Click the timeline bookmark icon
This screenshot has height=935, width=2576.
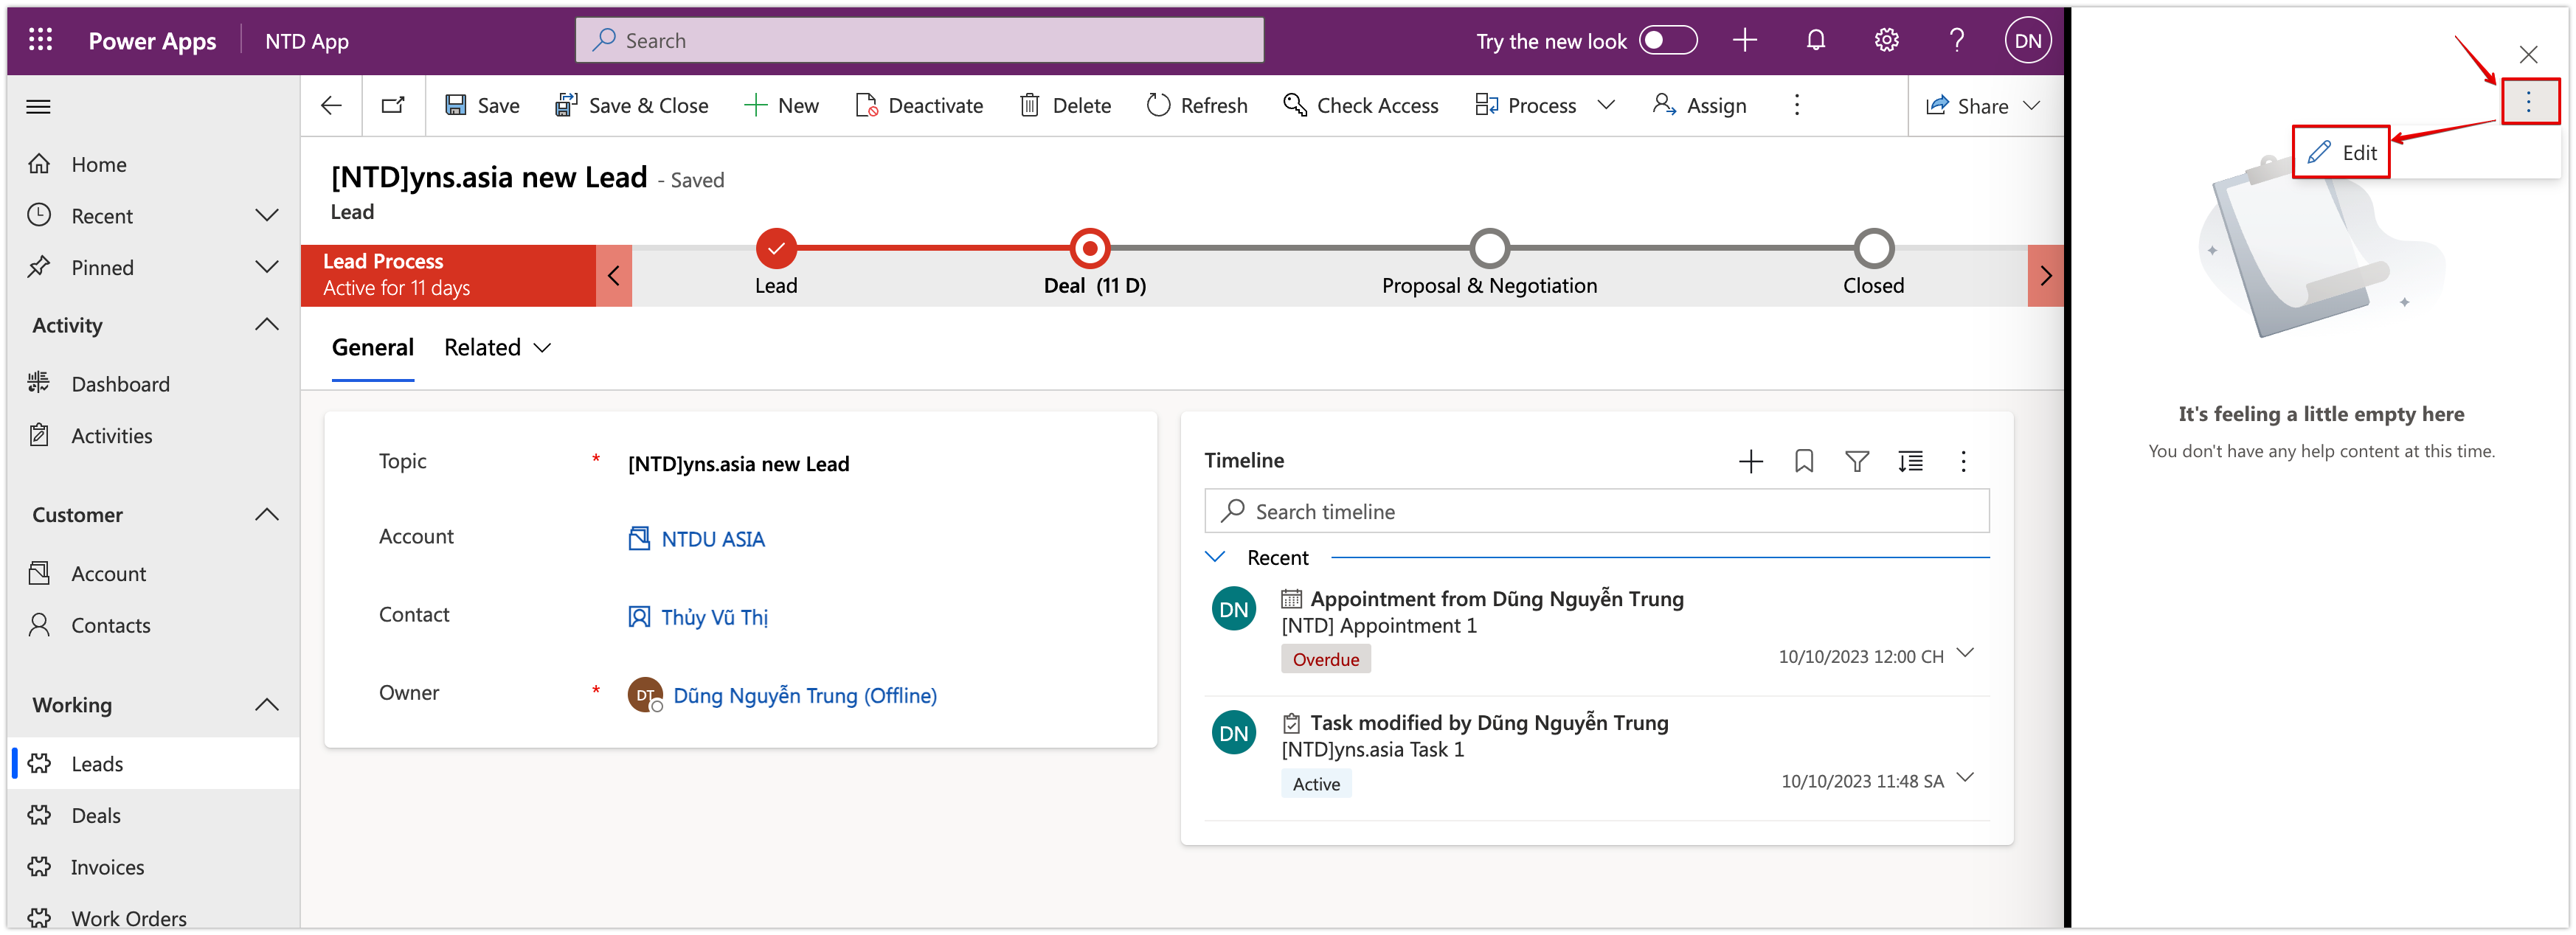coord(1803,461)
